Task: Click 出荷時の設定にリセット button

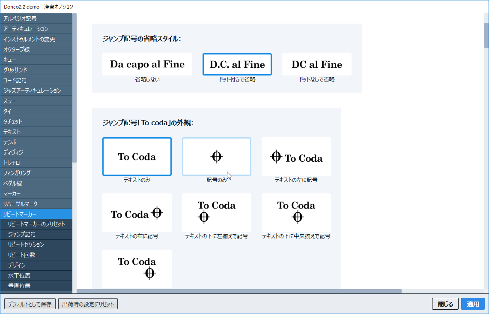Action: [x=88, y=304]
